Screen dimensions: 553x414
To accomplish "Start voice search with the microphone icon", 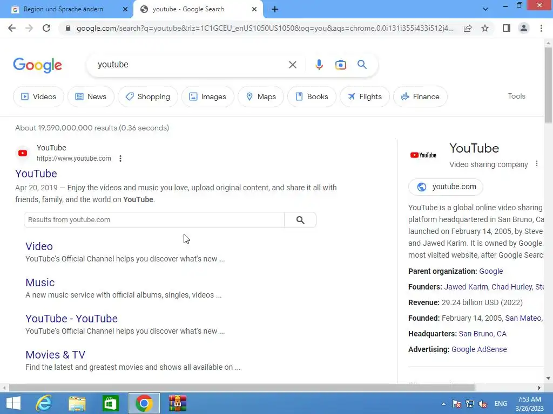I will coord(319,65).
